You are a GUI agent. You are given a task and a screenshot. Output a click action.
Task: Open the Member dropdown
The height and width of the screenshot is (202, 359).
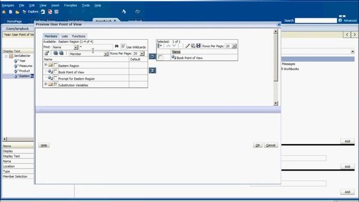point(105,54)
